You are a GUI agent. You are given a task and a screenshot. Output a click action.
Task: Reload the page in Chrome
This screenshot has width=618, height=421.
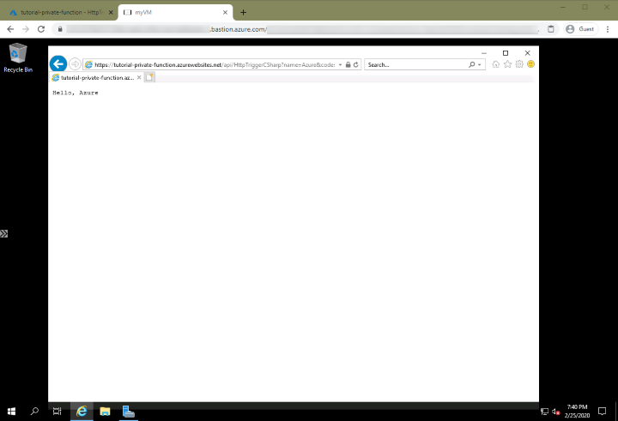[x=41, y=29]
